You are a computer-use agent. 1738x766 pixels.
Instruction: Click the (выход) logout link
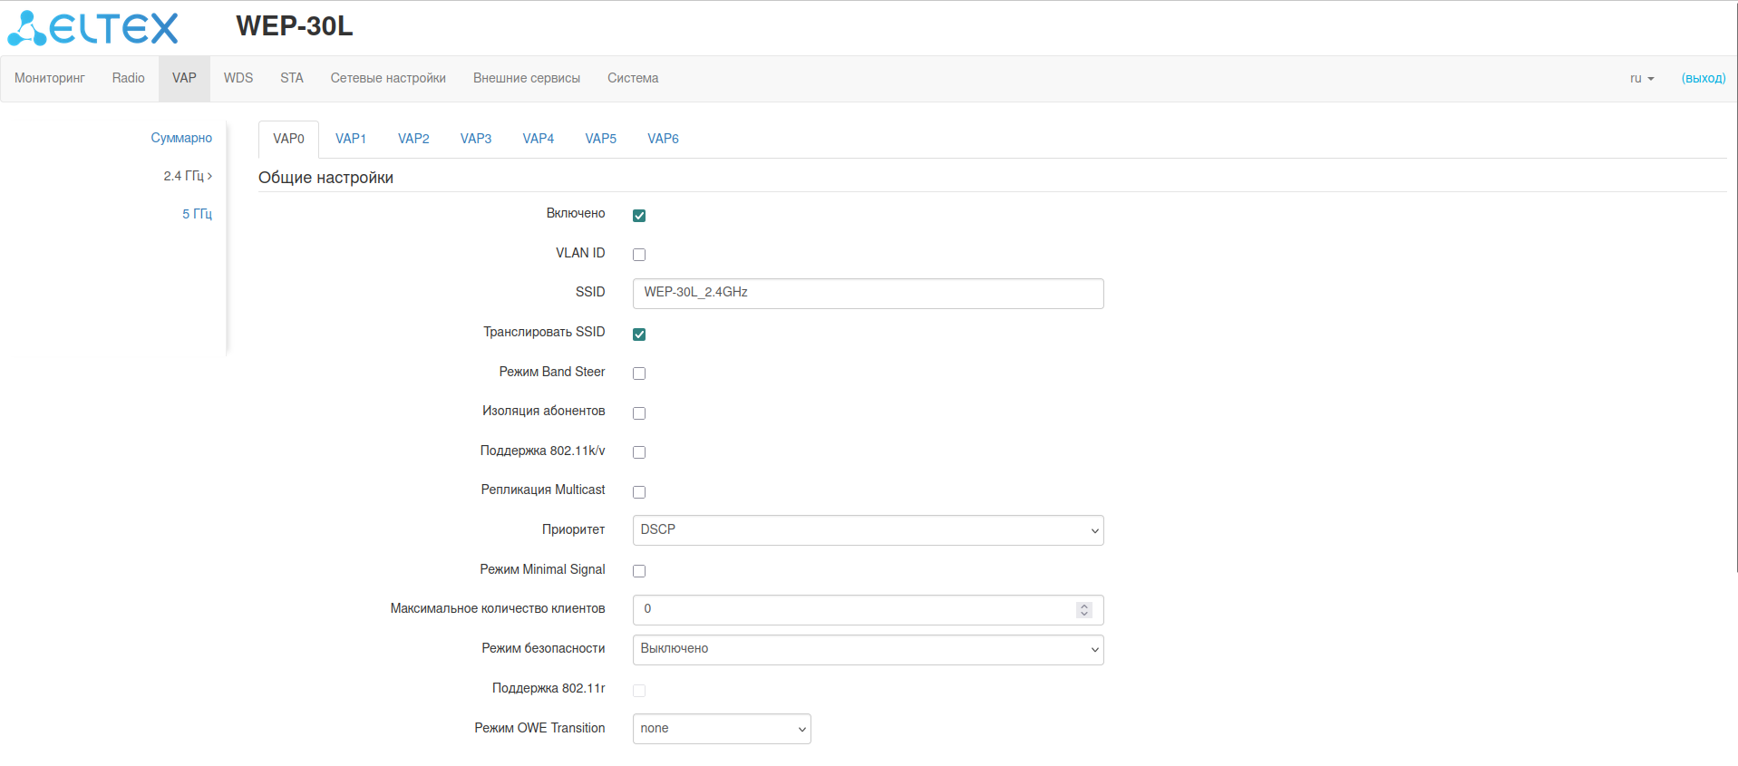1703,79
